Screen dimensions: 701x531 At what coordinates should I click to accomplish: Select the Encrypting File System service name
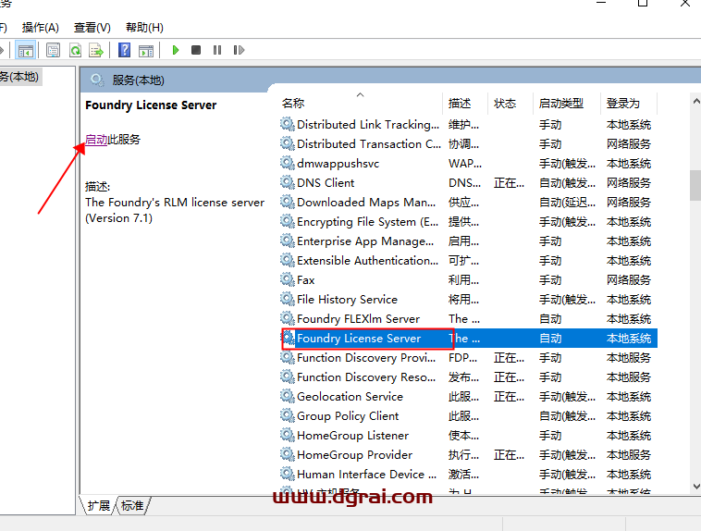[x=367, y=221]
